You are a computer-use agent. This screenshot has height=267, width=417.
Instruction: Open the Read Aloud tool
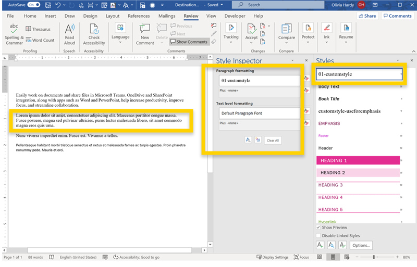[69, 29]
